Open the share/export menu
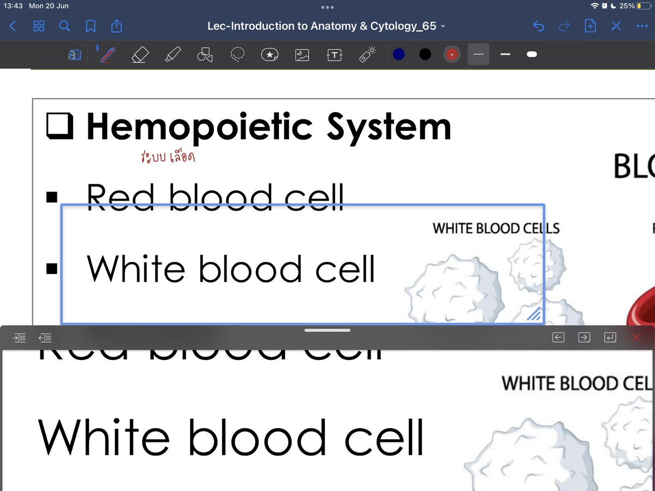655x491 pixels. coord(117,26)
